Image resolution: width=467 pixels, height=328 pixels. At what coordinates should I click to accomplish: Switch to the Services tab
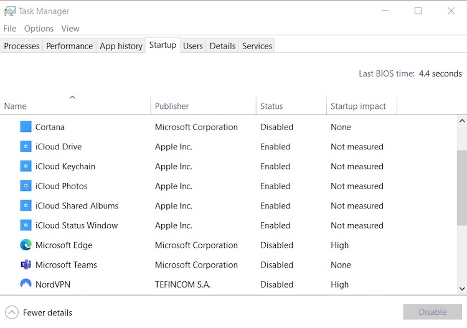point(257,46)
